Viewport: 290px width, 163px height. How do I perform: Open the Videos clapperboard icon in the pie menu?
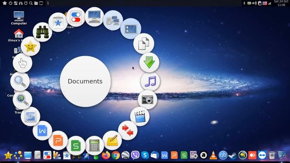point(140,116)
